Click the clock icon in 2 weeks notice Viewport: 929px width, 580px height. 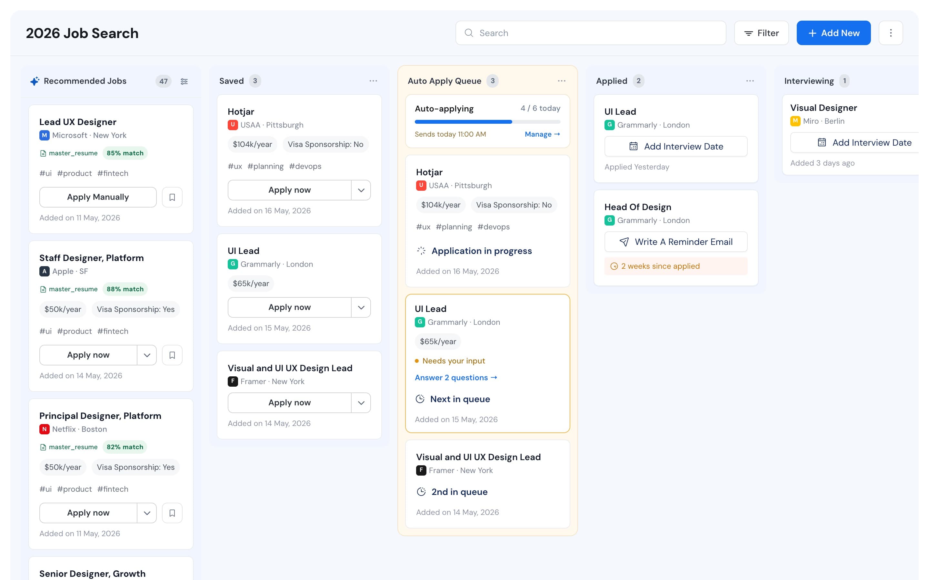click(x=614, y=266)
